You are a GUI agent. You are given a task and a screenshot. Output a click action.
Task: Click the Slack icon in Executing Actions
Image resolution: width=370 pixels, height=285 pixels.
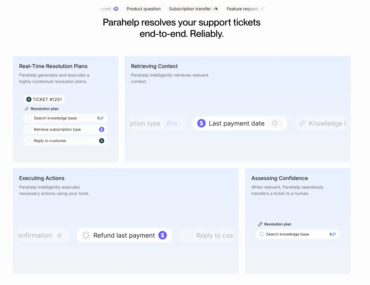60,235
